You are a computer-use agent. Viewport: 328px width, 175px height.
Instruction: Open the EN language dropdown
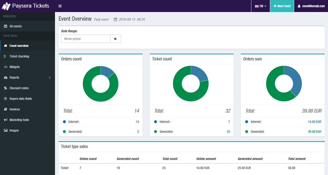click(261, 6)
